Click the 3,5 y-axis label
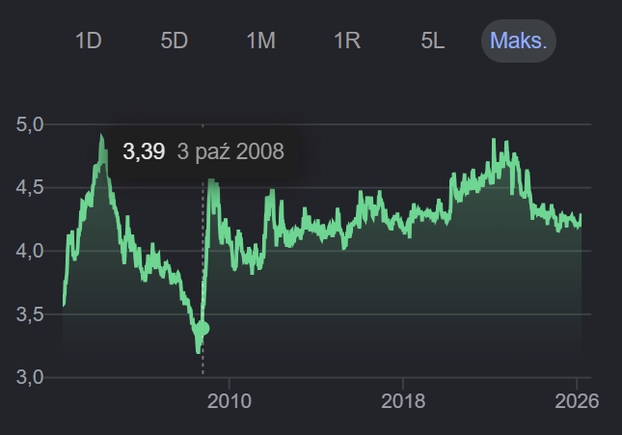This screenshot has height=435, width=622. click(30, 314)
